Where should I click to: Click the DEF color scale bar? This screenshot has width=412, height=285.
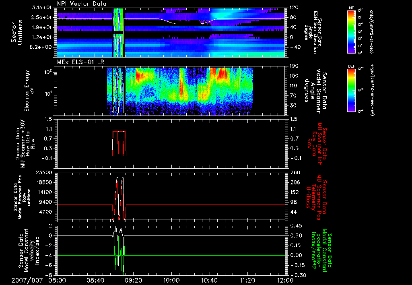click(x=351, y=90)
